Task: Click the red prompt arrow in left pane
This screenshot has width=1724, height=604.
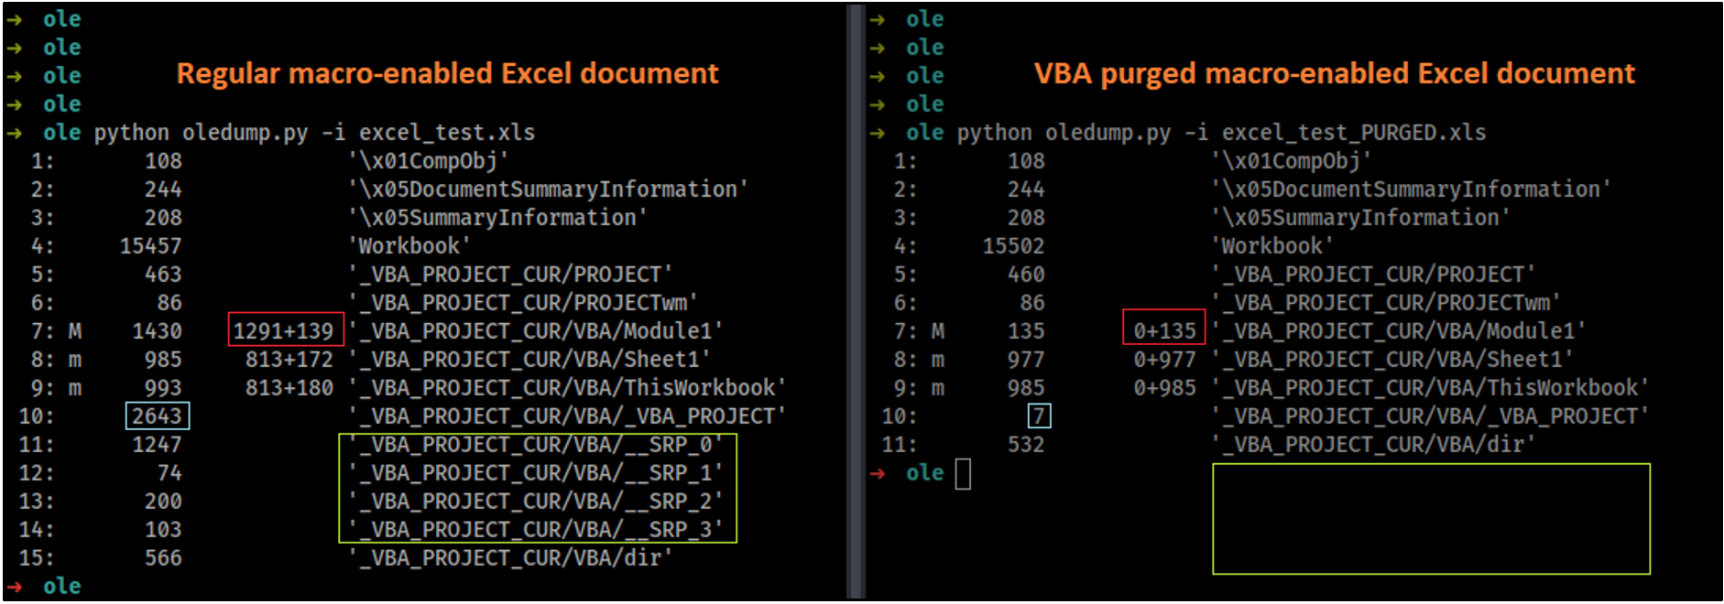Action: point(14,587)
